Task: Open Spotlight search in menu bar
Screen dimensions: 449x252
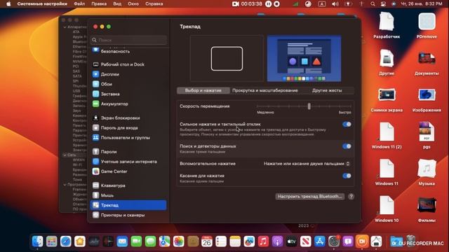Action: tap(373, 4)
